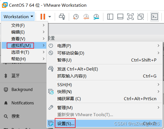This screenshot has height=129, width=164.
Task: Select 虚拟机(M) menu item
Action: coord(24,45)
